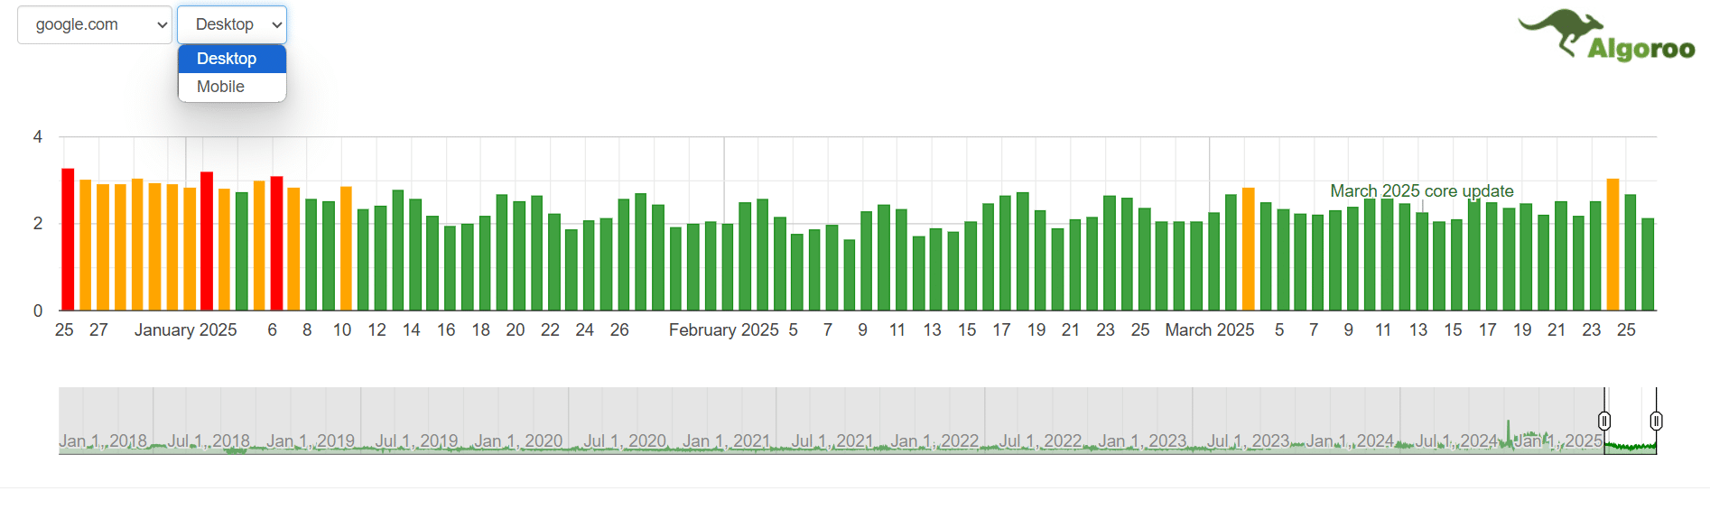Click the right range selector handle

point(1656,421)
